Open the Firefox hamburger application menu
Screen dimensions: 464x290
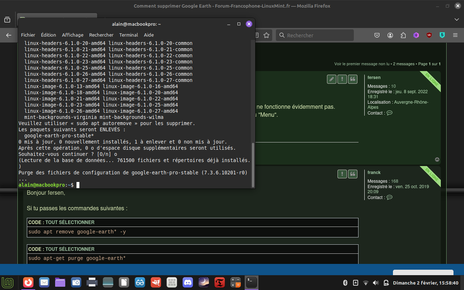coord(455,35)
